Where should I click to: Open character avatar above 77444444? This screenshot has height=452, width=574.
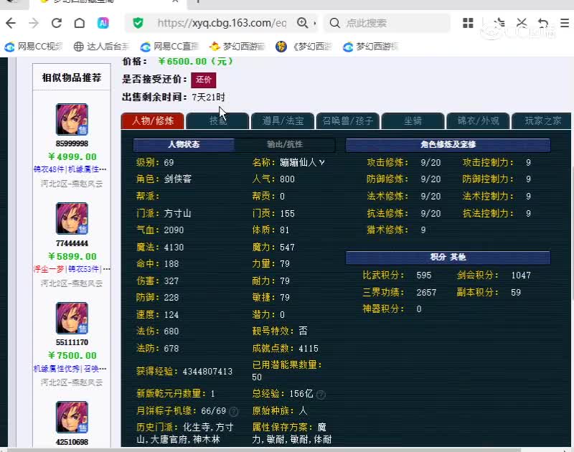72,219
